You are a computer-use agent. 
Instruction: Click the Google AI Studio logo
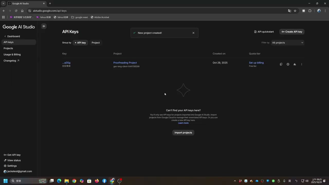pos(19,27)
